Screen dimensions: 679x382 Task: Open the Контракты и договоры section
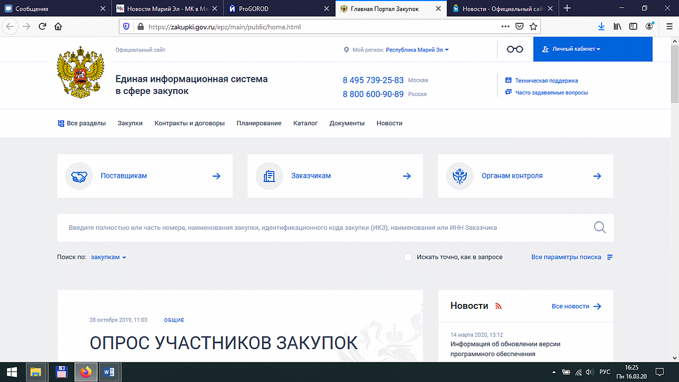[190, 123]
